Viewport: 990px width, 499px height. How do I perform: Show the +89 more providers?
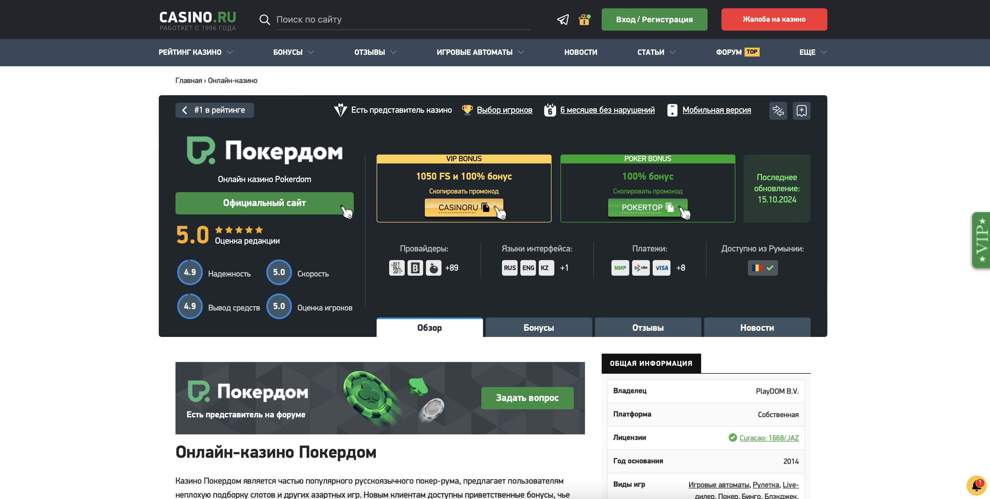pos(452,268)
